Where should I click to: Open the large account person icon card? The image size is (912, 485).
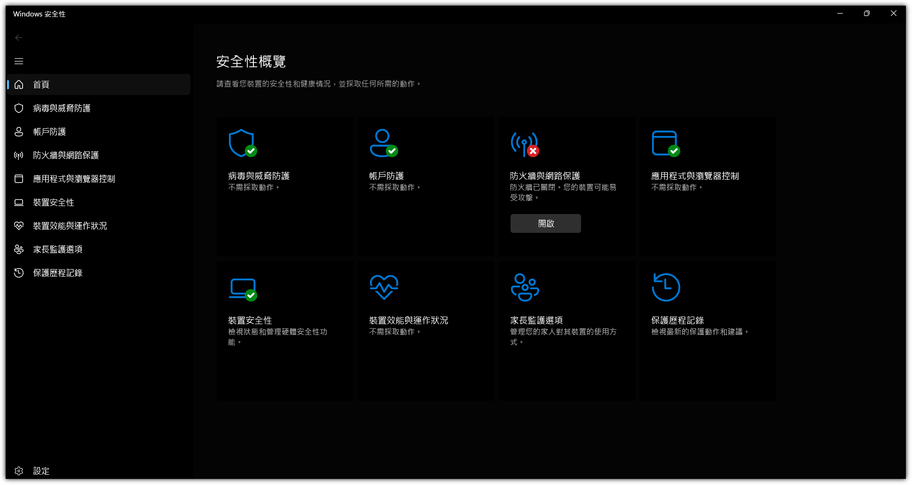coord(384,143)
